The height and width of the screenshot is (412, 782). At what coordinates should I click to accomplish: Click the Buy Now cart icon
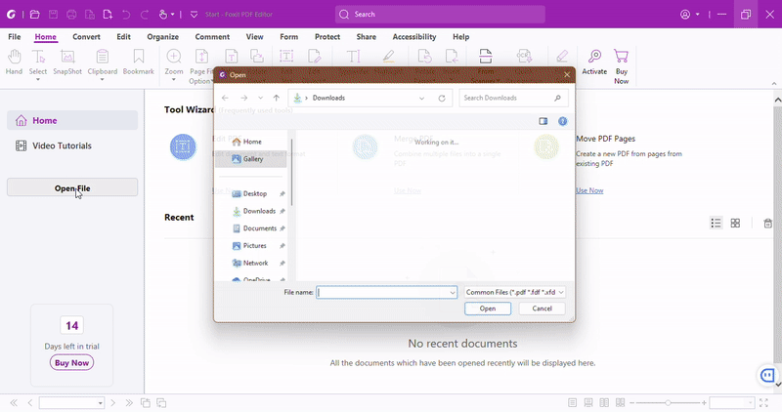(x=621, y=57)
